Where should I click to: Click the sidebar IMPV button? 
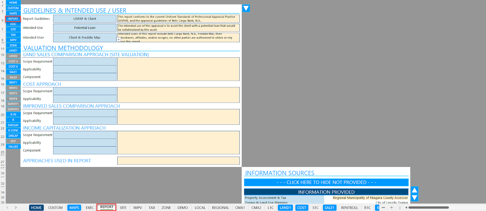click(13, 40)
